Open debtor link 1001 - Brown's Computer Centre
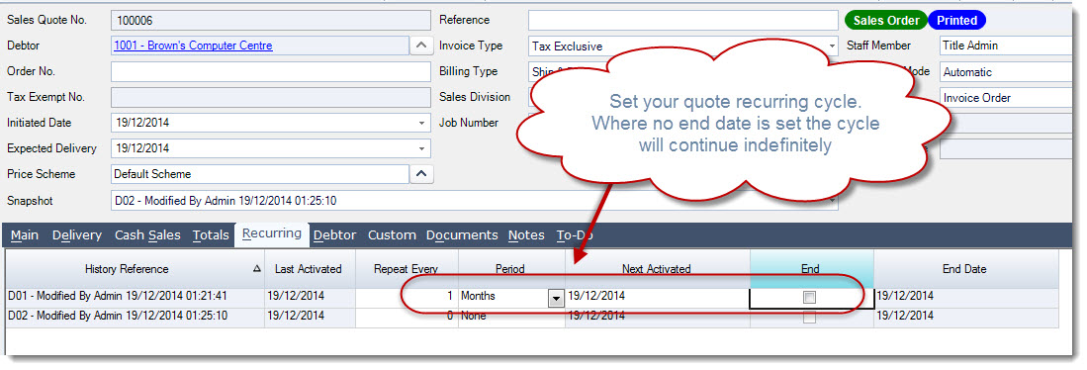The width and height of the screenshot is (1087, 370). (x=193, y=46)
